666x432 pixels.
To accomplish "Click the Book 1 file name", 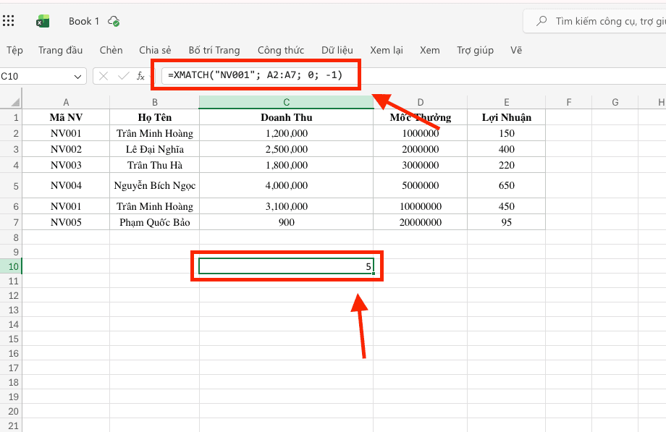I will point(84,21).
